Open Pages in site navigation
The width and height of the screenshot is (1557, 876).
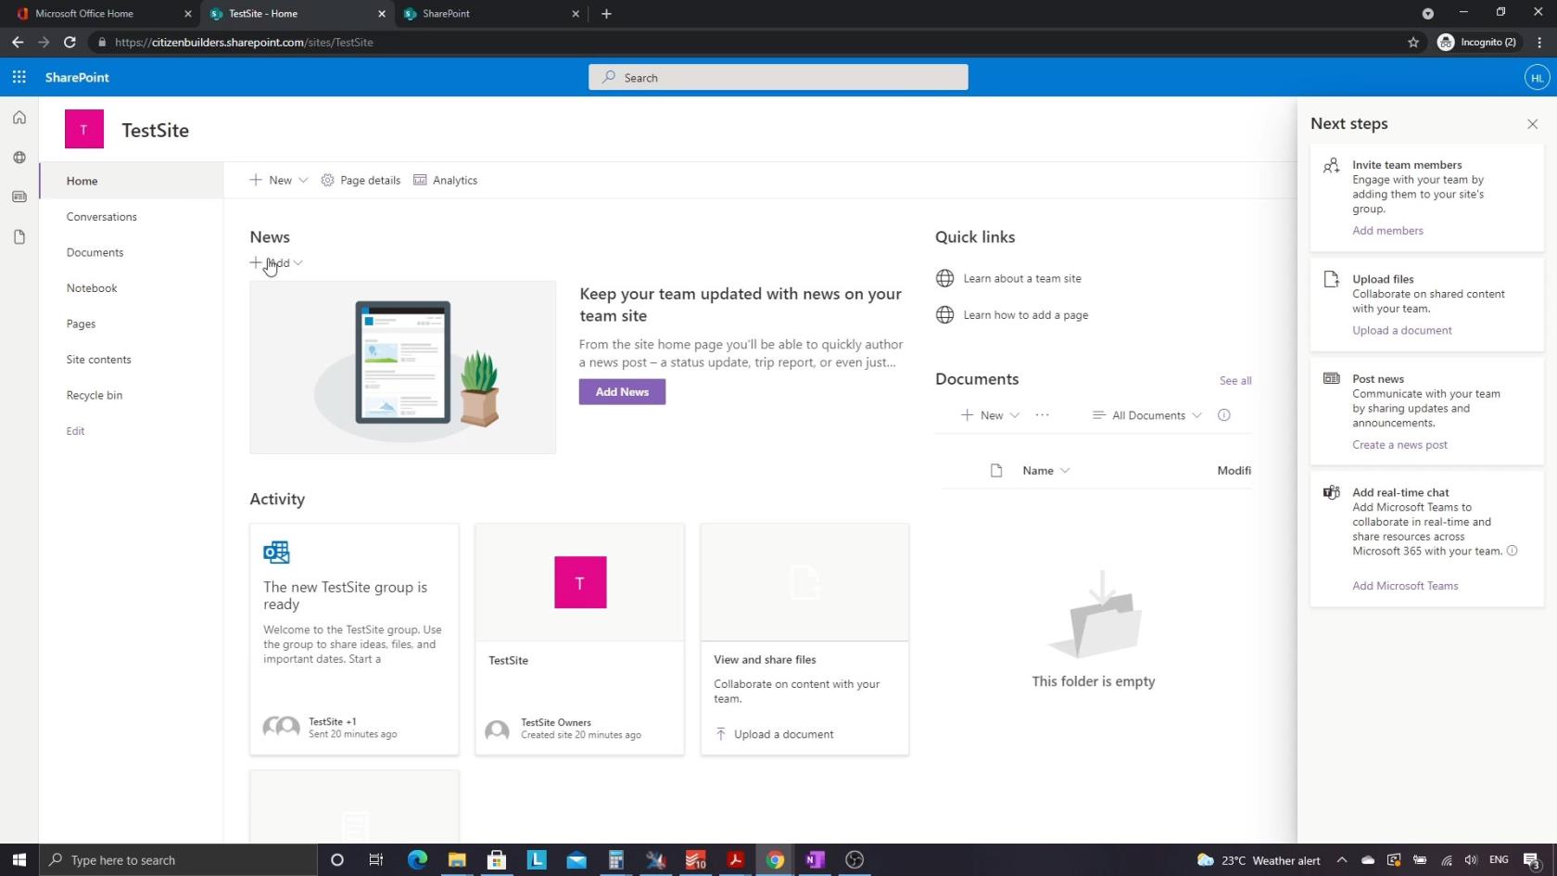point(81,324)
